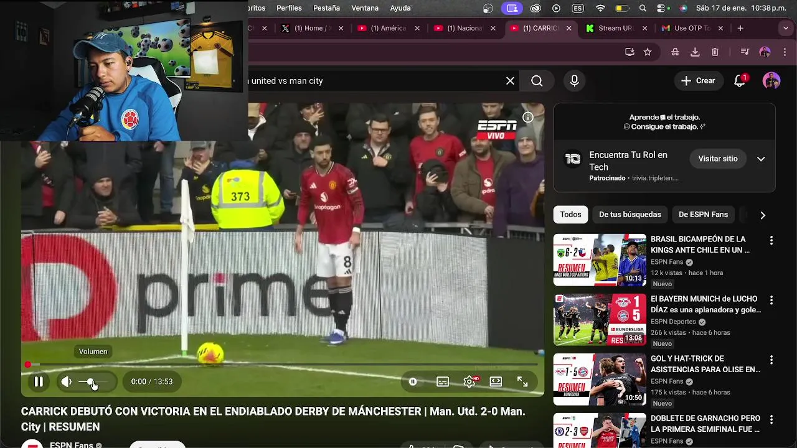Click the video progress bar

283,365
